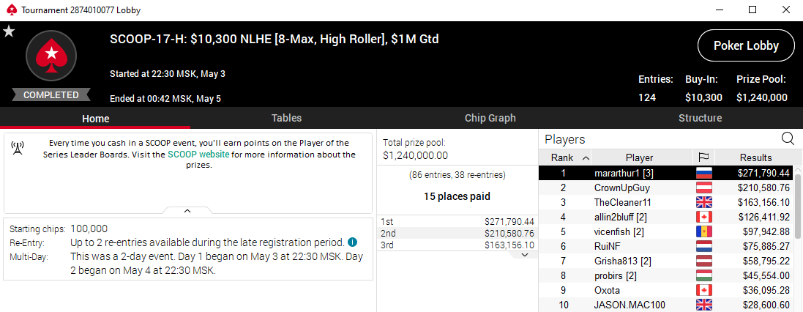Open the SCOOP website link
The image size is (803, 312).
click(x=198, y=155)
